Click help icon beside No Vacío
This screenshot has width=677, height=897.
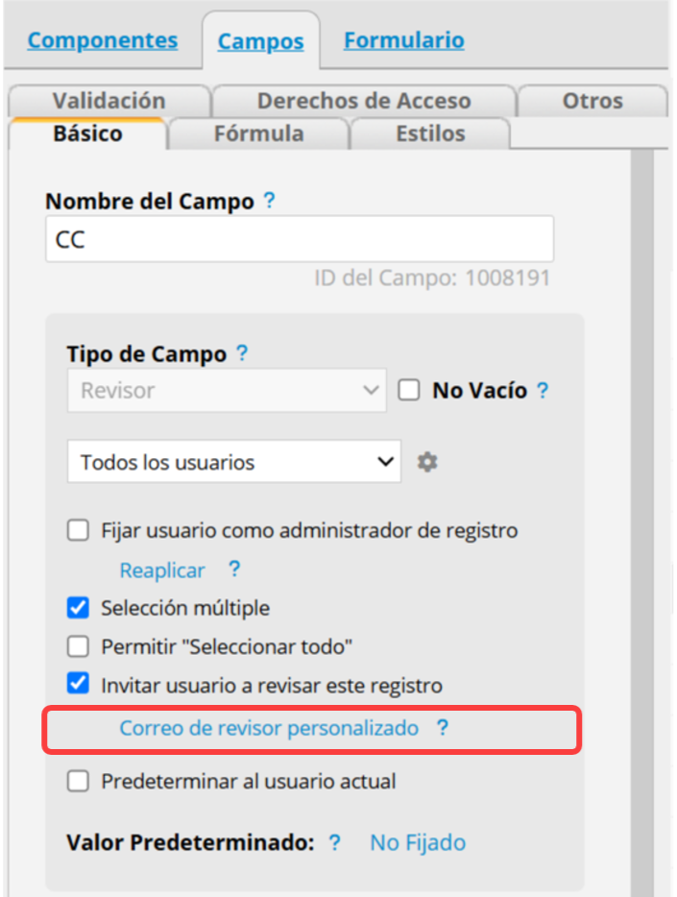point(542,390)
